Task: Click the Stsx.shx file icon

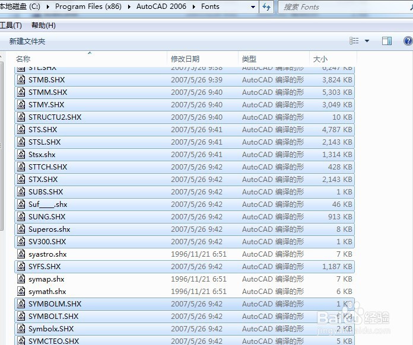Action: point(21,155)
